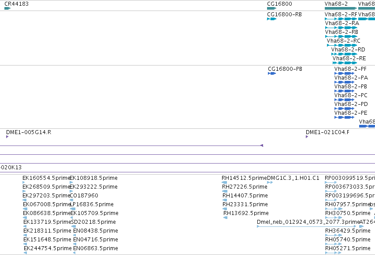This screenshot has width=375, height=255.
Task: Open the Vha68-2-RE transcript label
Action: click(349, 58)
